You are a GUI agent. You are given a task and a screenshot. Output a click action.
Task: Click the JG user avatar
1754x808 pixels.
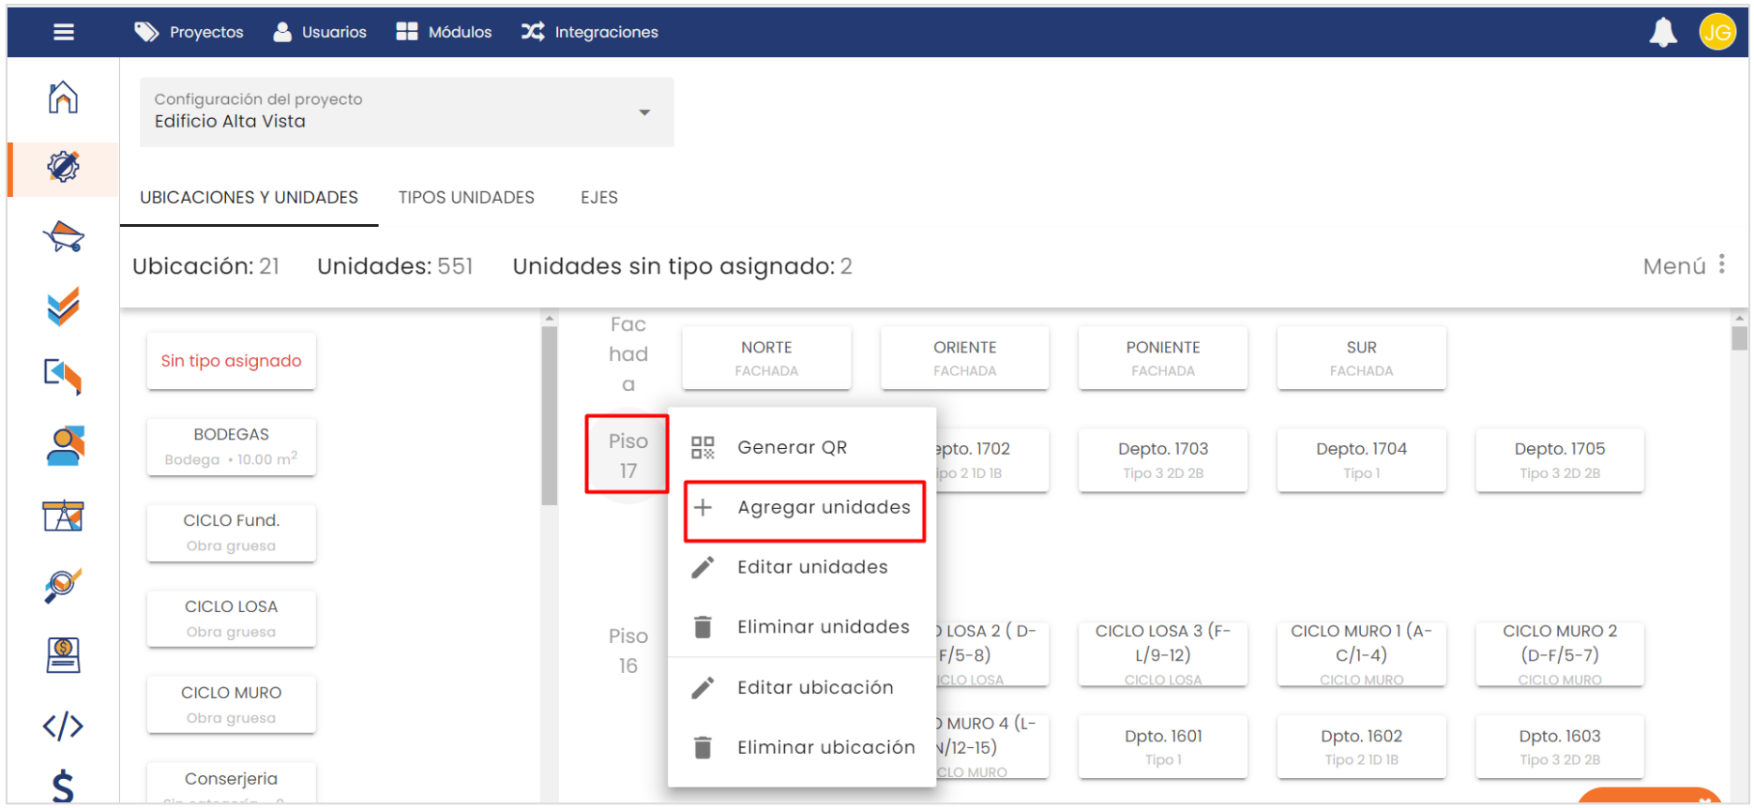1716,33
